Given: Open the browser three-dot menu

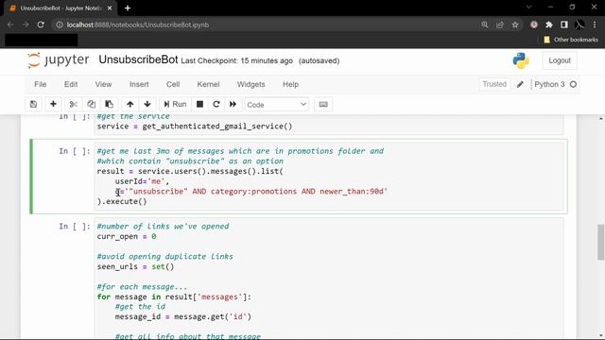Looking at the screenshot, I should click(x=595, y=25).
